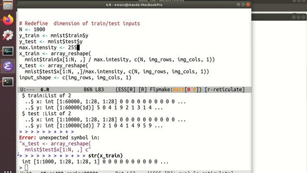Click the R console prompt input cursor
Viewport: 307px width, 173px height.
coord(26,168)
